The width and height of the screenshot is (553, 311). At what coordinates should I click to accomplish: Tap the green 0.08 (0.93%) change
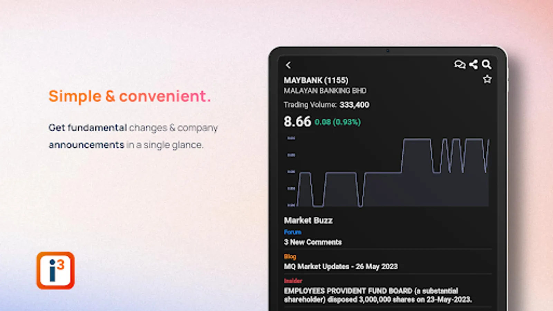point(337,122)
